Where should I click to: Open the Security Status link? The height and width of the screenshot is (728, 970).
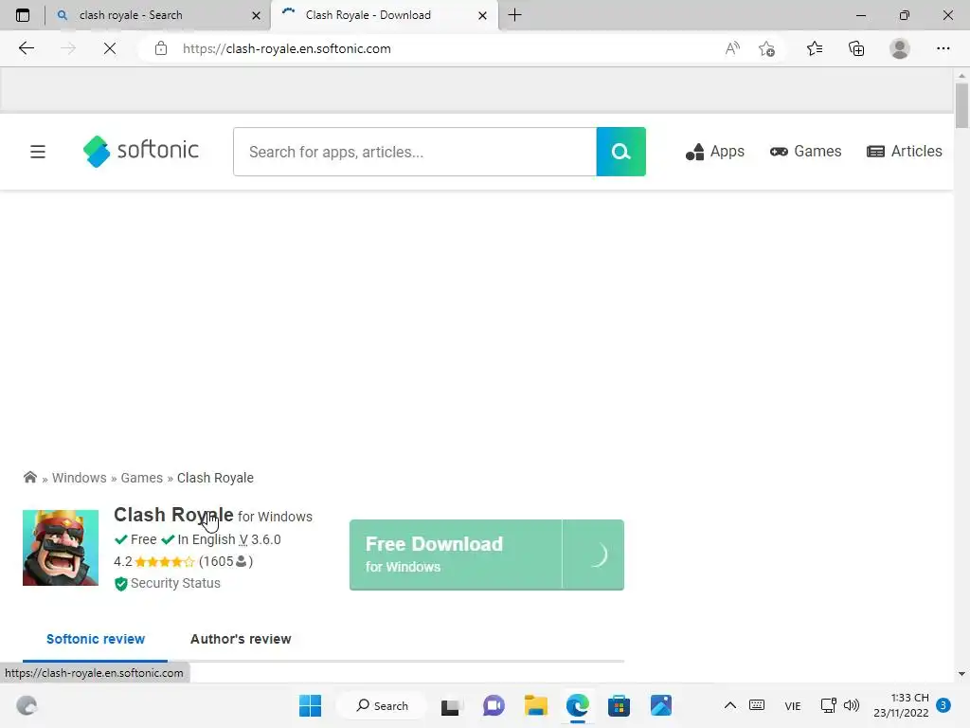click(x=168, y=583)
